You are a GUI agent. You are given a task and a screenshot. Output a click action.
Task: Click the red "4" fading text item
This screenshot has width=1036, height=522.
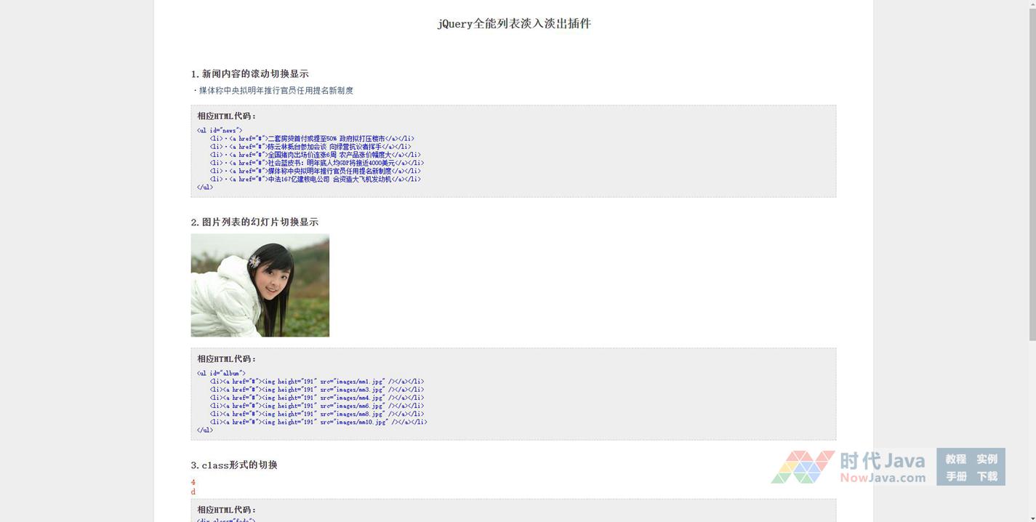pos(193,482)
